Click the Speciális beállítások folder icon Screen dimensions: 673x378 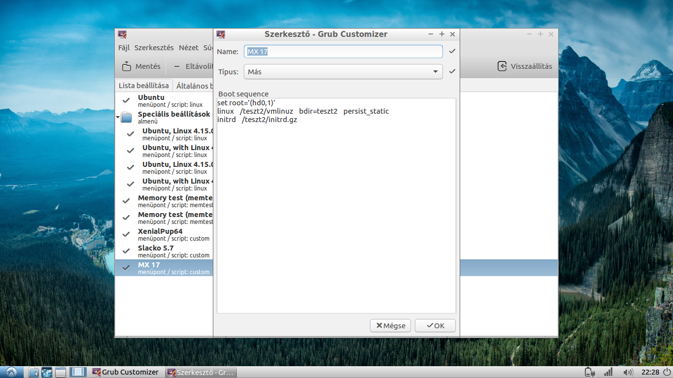point(127,118)
